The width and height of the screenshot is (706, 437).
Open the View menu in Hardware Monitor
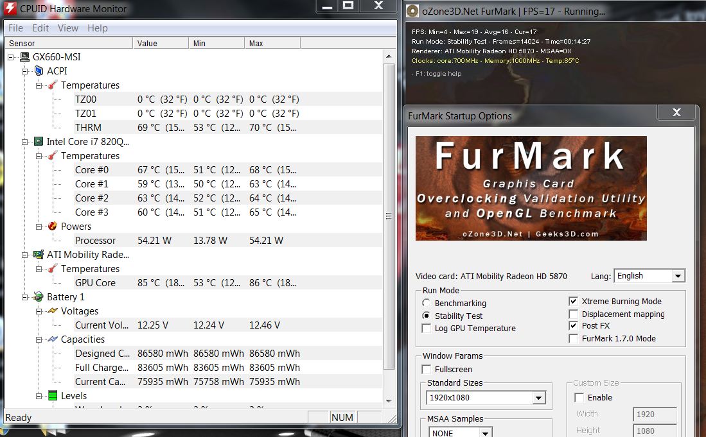coord(68,28)
